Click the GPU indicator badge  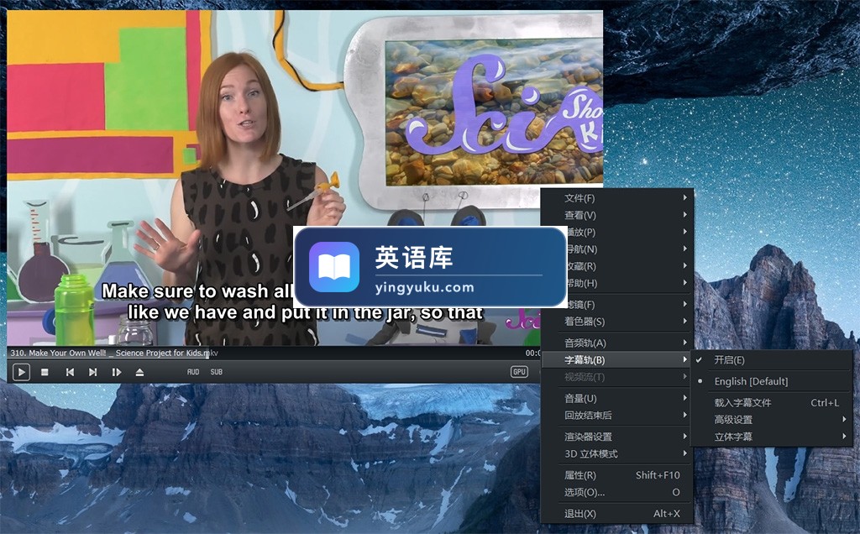coord(519,372)
